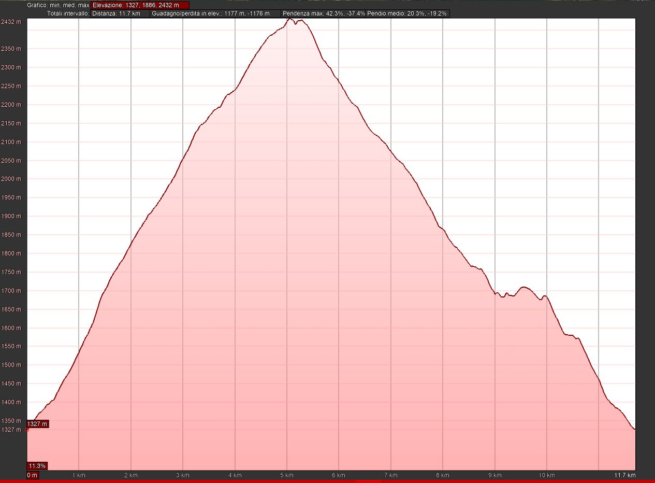Click the 0 m distance cursor tag
This screenshot has height=483, width=655.
coord(32,475)
